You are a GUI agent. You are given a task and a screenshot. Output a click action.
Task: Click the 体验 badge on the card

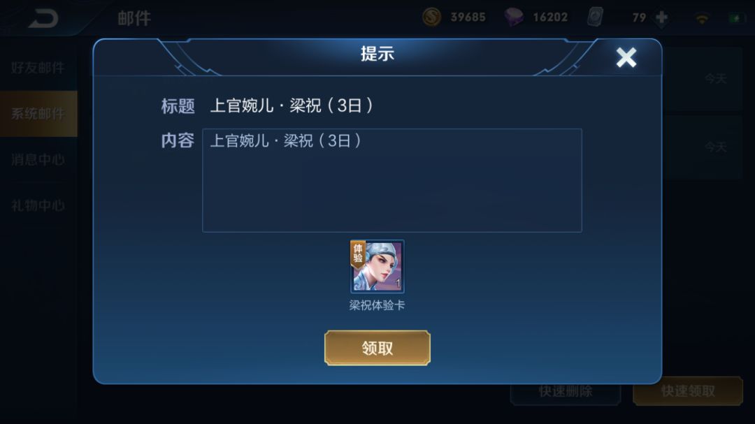[358, 254]
